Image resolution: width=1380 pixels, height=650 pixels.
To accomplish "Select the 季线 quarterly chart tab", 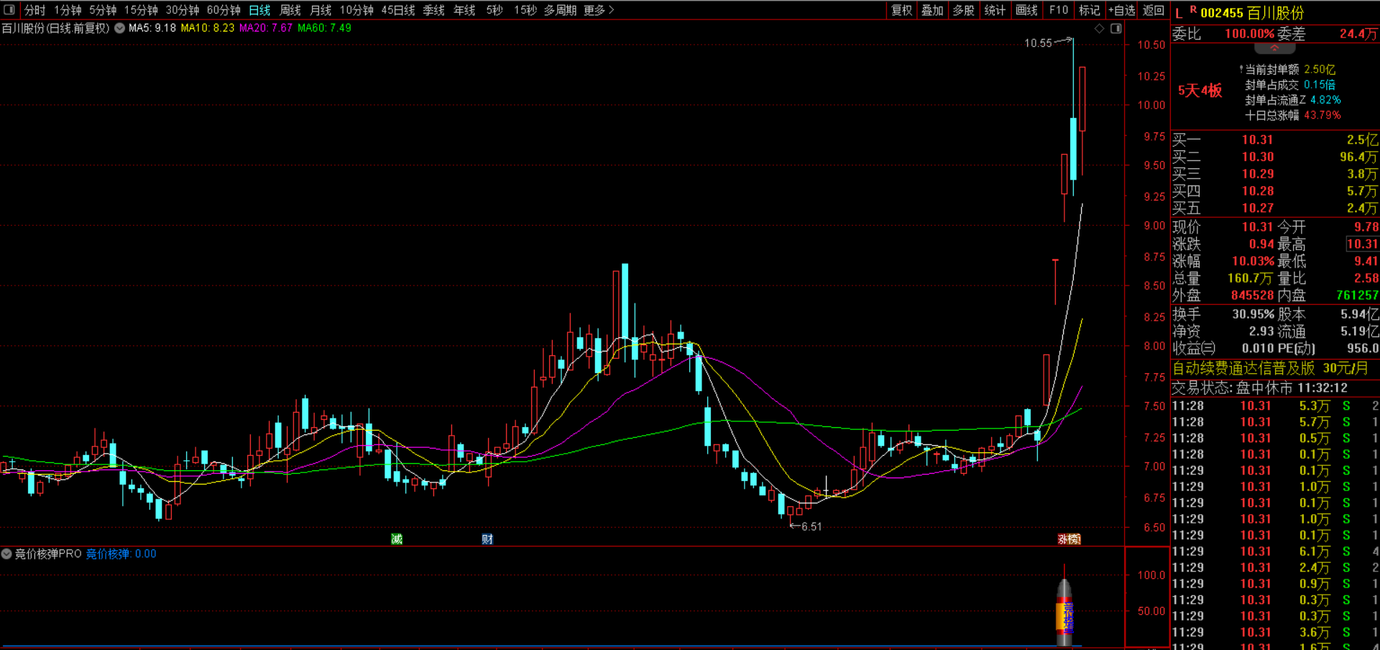I will tap(433, 10).
